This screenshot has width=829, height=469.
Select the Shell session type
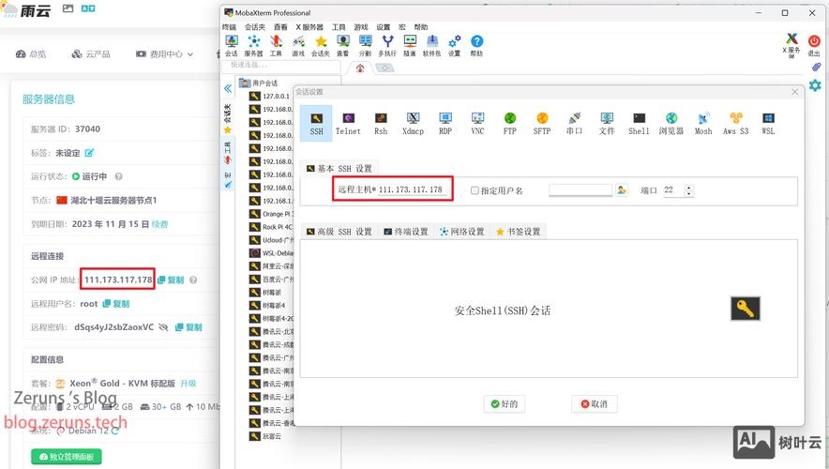point(639,123)
